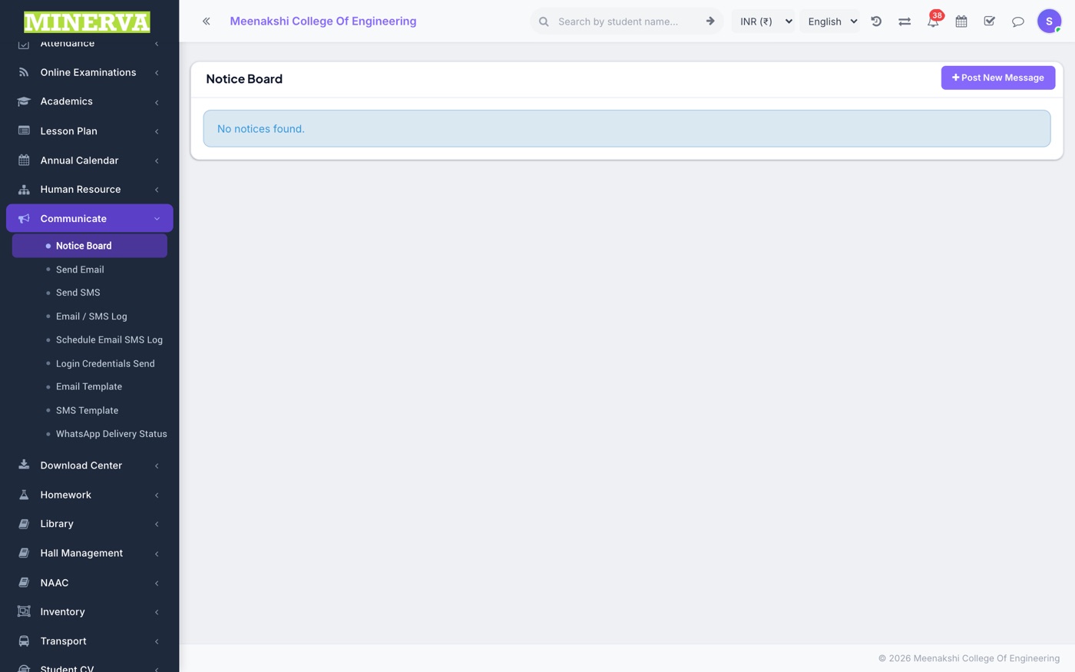Click Post New Message button
Viewport: 1075px width, 672px height.
997,78
